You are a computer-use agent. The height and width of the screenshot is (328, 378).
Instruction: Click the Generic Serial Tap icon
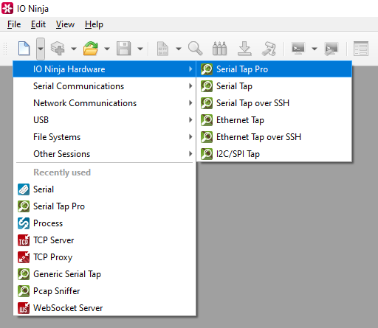[24, 274]
